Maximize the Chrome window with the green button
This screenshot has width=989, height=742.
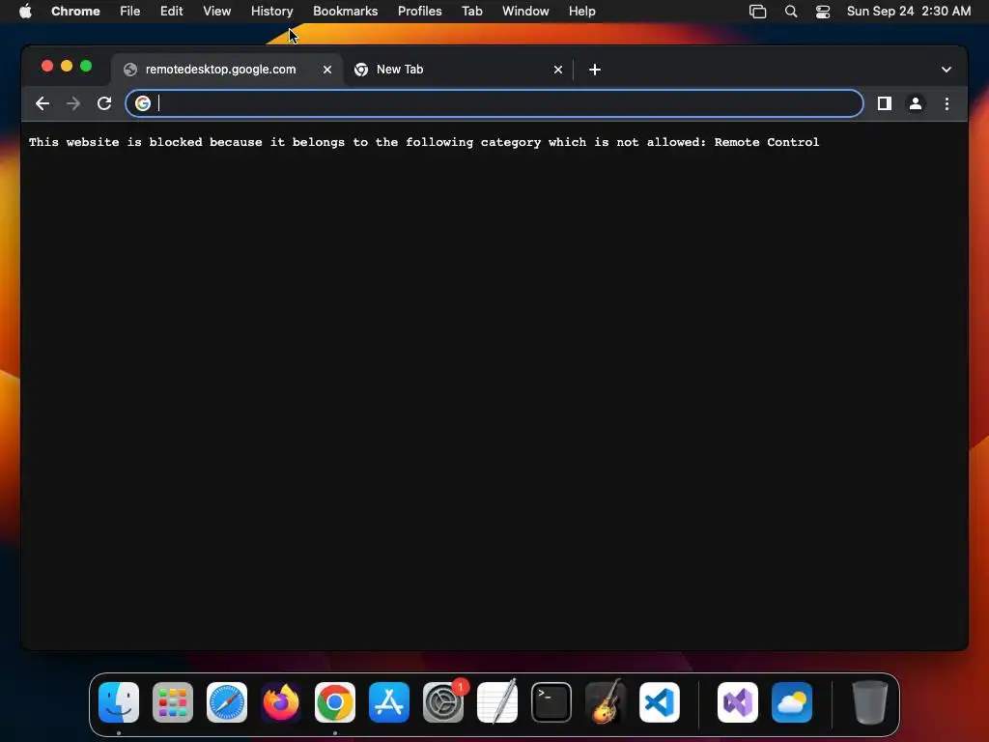coord(86,66)
